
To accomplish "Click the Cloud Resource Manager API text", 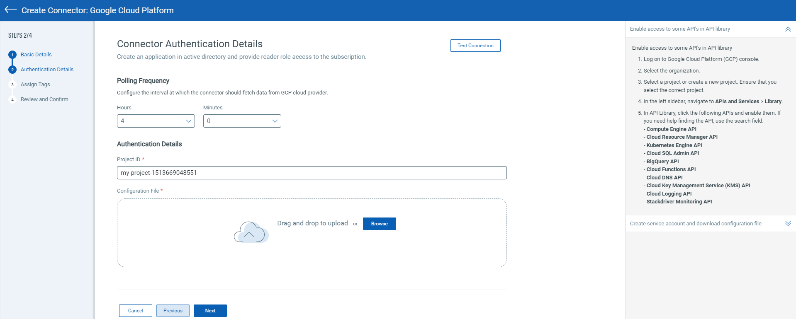I will pos(682,137).
